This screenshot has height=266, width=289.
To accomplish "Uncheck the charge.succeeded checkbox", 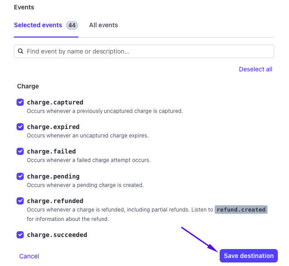I will click(20, 235).
